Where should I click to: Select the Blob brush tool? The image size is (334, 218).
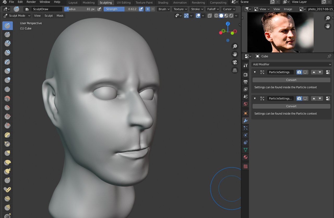click(x=8, y=80)
